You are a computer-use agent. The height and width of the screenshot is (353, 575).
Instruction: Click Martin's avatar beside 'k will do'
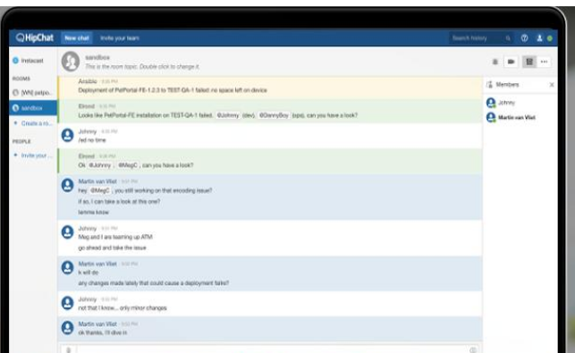[x=67, y=267]
